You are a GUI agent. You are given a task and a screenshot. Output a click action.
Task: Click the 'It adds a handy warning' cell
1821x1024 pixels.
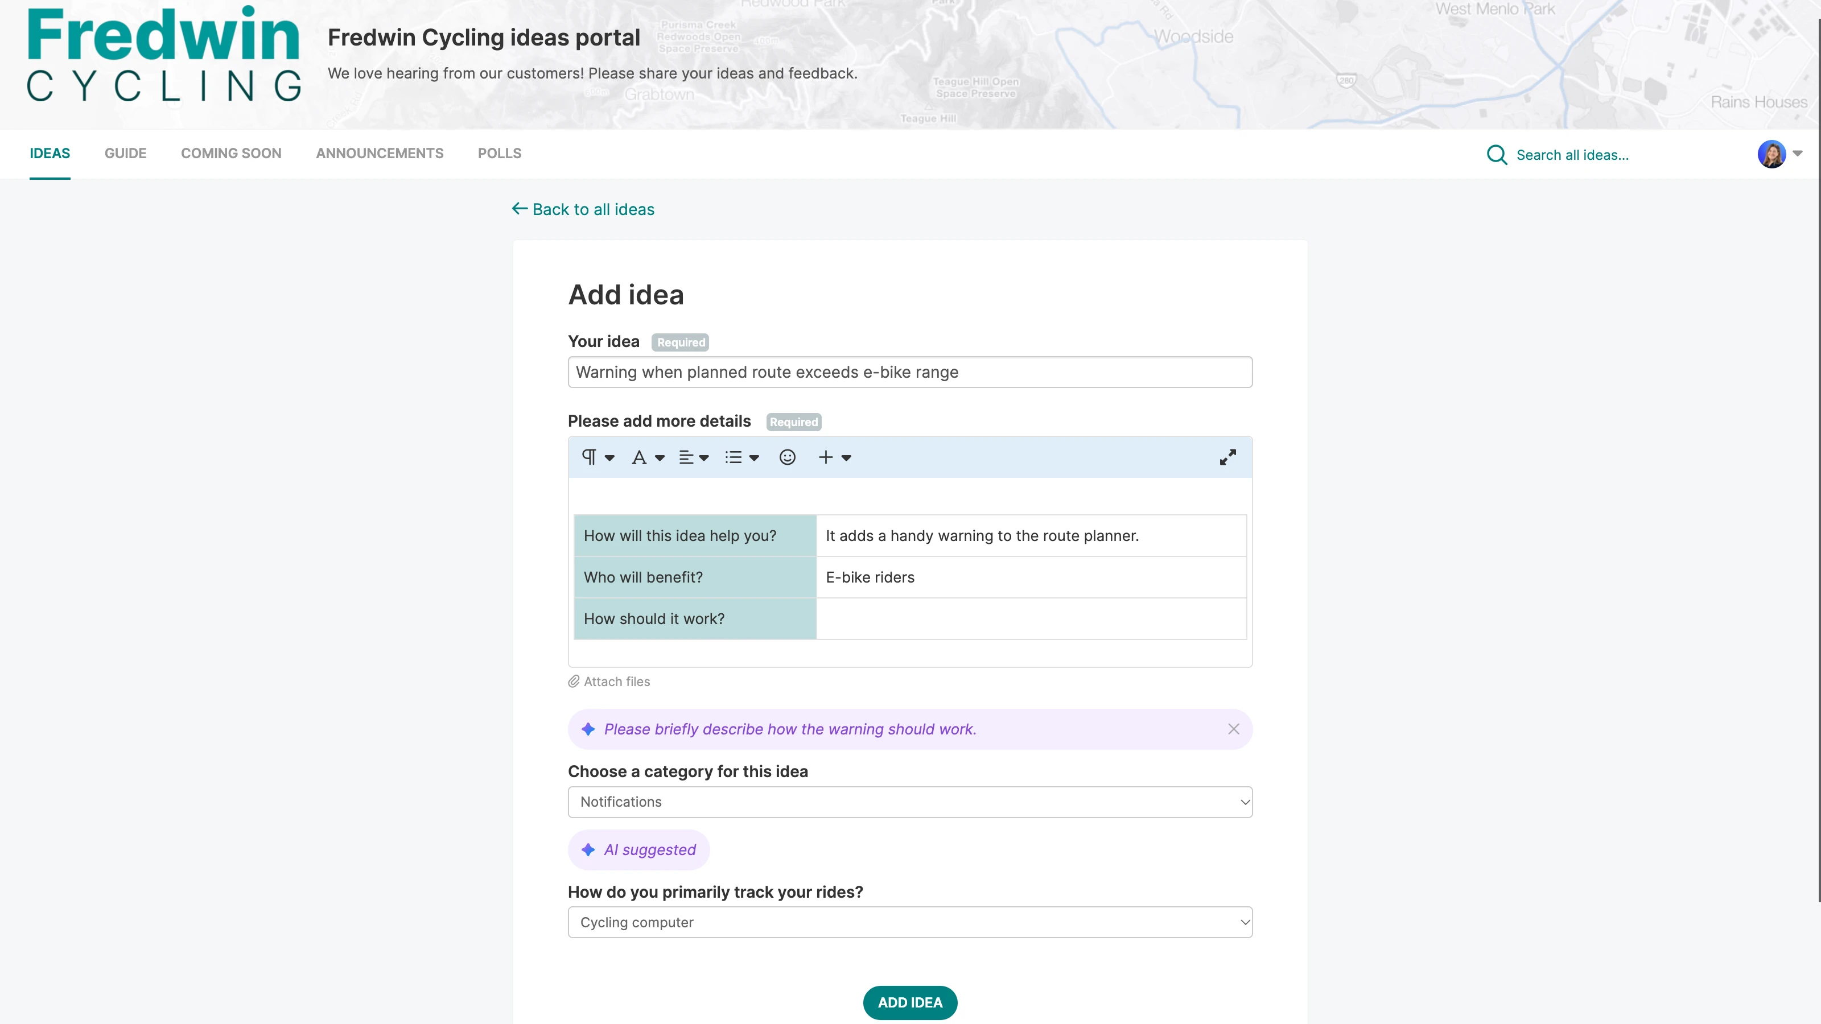(1031, 536)
